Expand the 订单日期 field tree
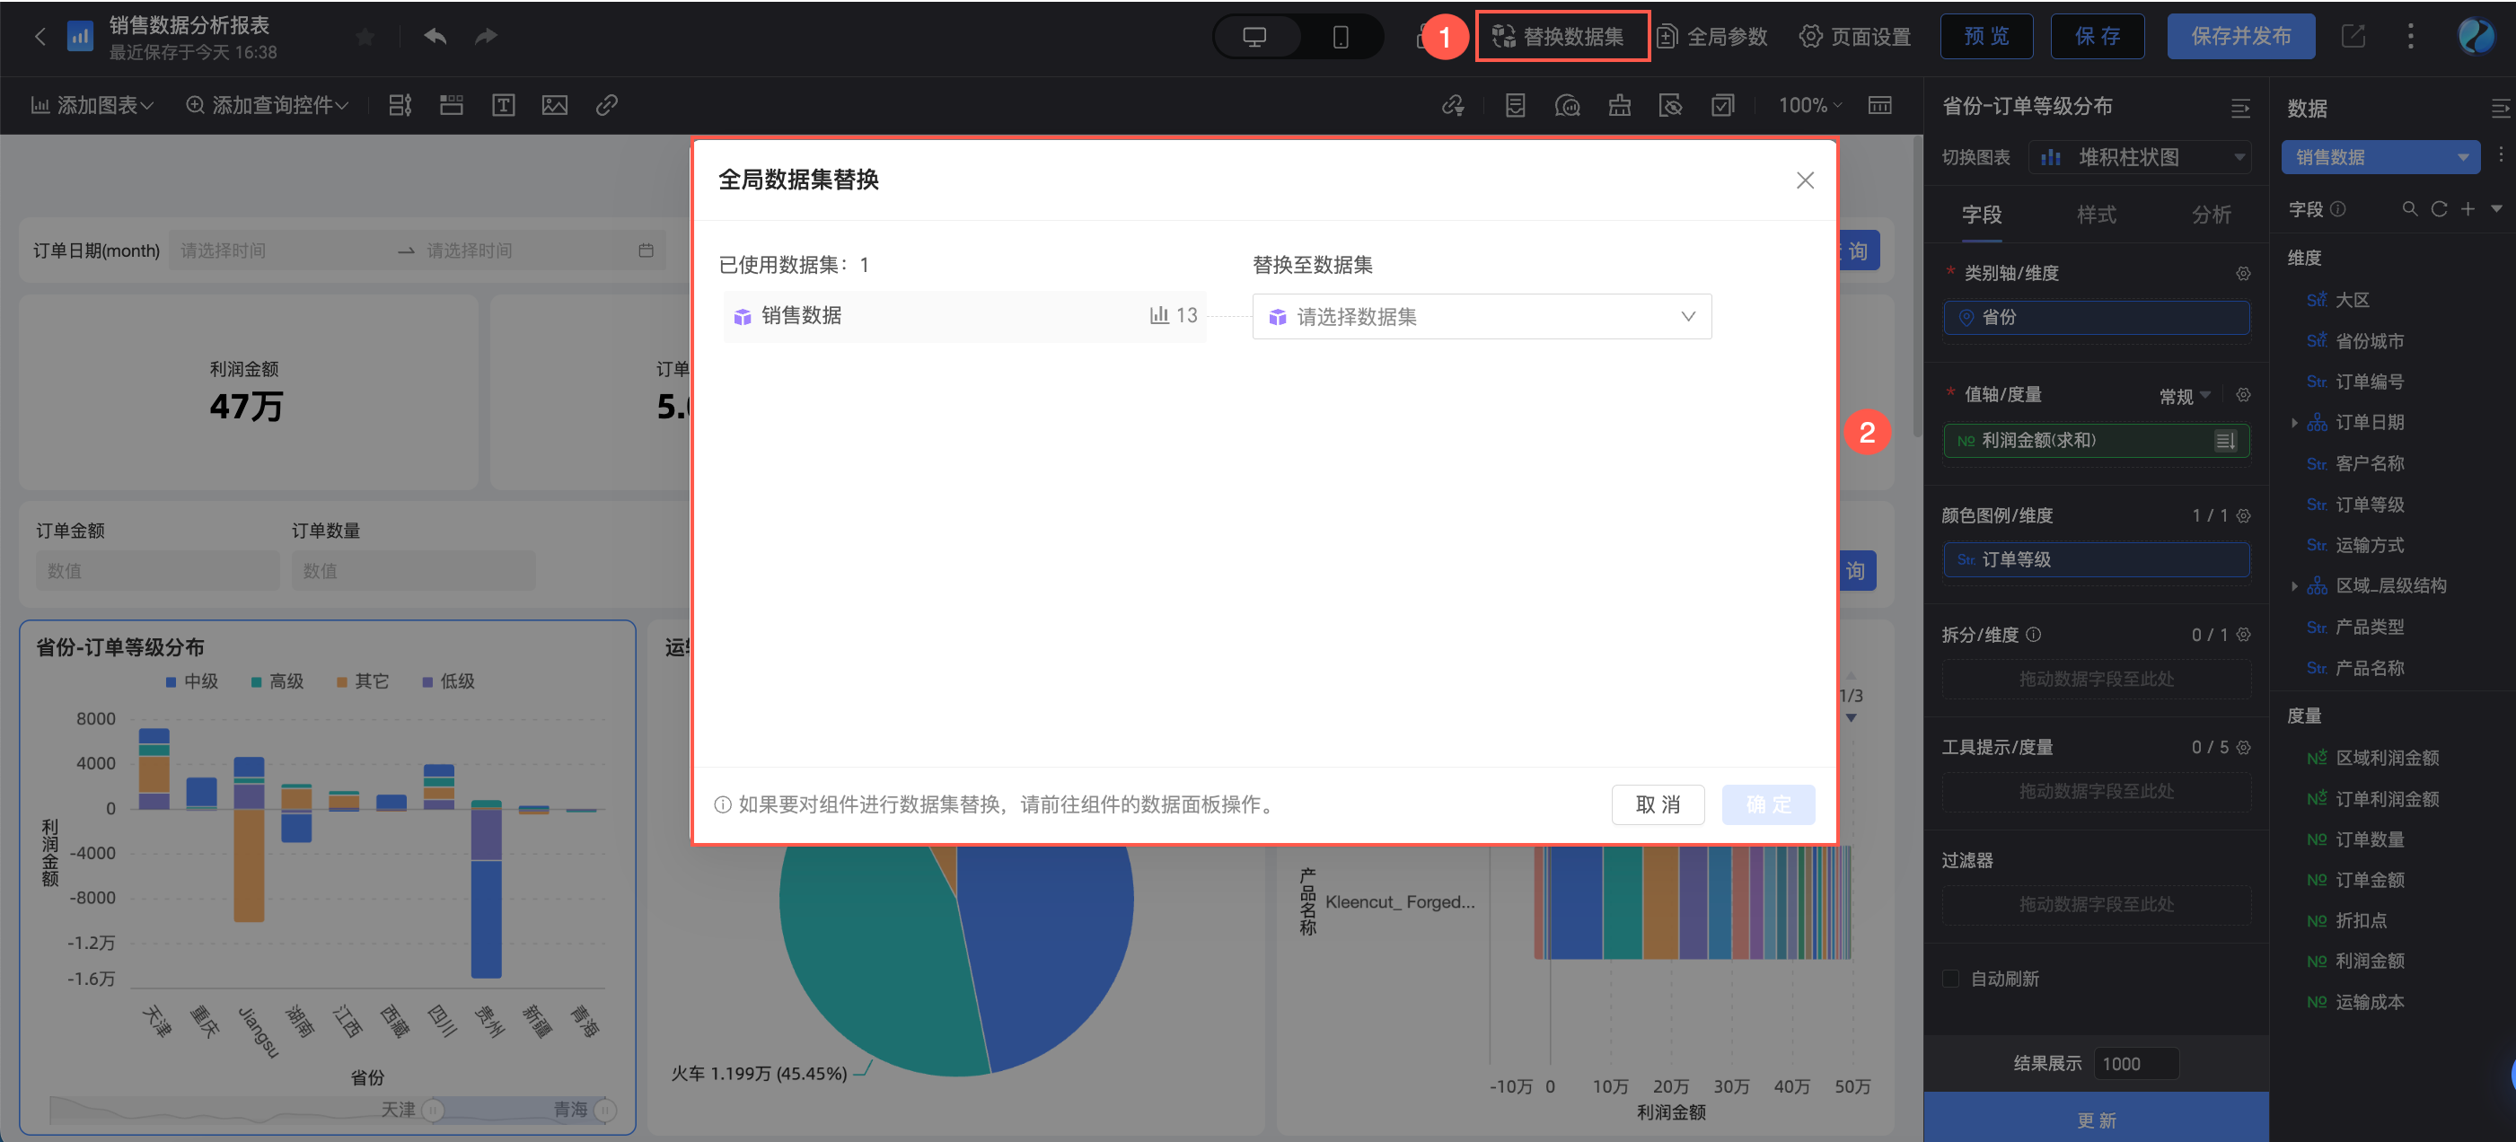Image resolution: width=2516 pixels, height=1142 pixels. click(2294, 423)
